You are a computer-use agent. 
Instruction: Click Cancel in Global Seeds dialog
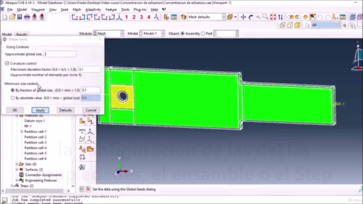pos(91,110)
